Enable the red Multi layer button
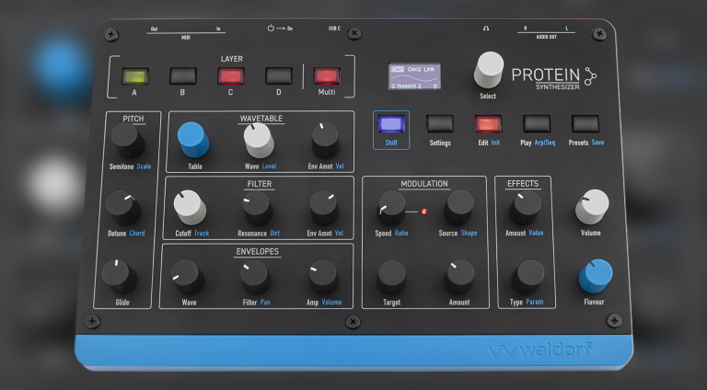Image resolution: width=707 pixels, height=390 pixels. point(326,76)
